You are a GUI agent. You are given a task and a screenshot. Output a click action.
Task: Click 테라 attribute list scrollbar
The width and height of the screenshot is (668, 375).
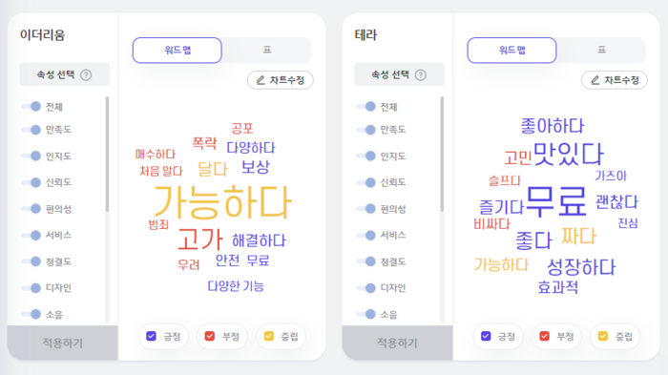(442, 155)
